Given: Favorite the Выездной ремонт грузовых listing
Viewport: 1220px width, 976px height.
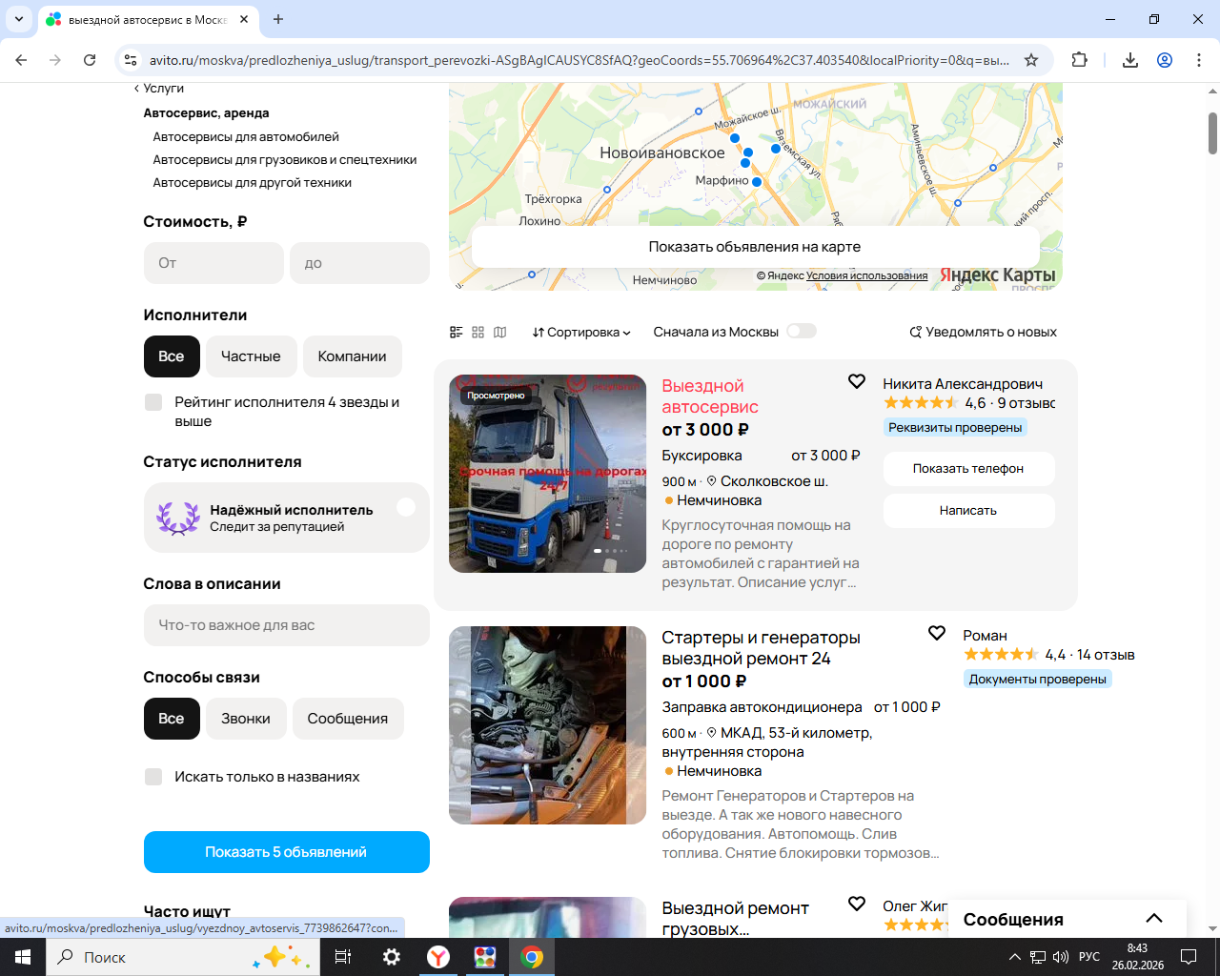Looking at the screenshot, I should click(x=857, y=904).
